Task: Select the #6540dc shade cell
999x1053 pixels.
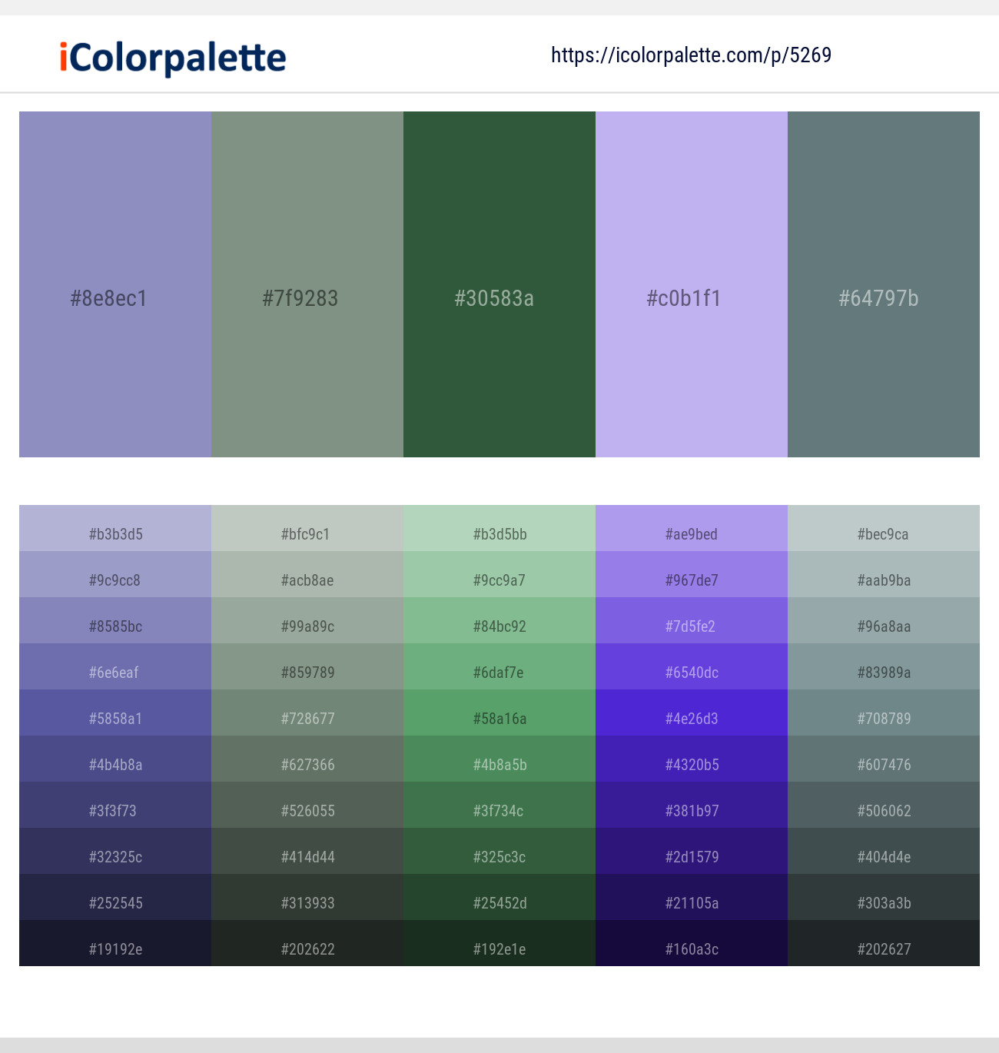Action: point(691,673)
